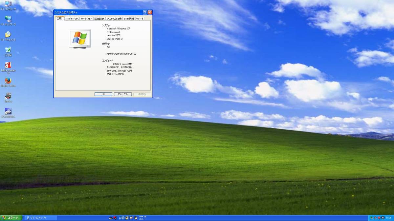The width and height of the screenshot is (394, 221).
Task: Click the 物理アドレス拡張 text
Action: [x=115, y=74]
